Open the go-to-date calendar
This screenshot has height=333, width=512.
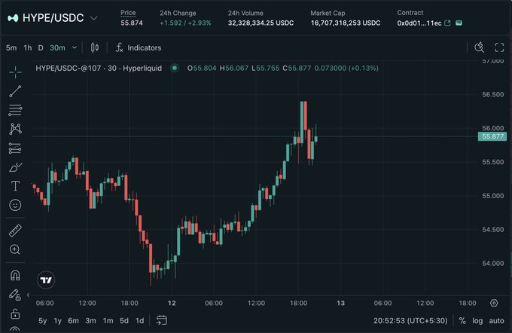[x=162, y=320]
